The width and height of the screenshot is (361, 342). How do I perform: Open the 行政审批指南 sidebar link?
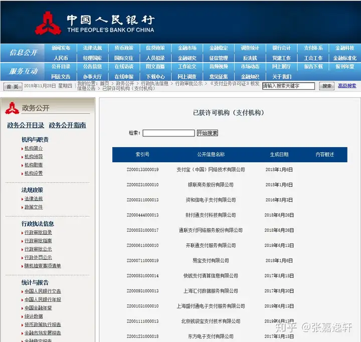tap(38, 241)
